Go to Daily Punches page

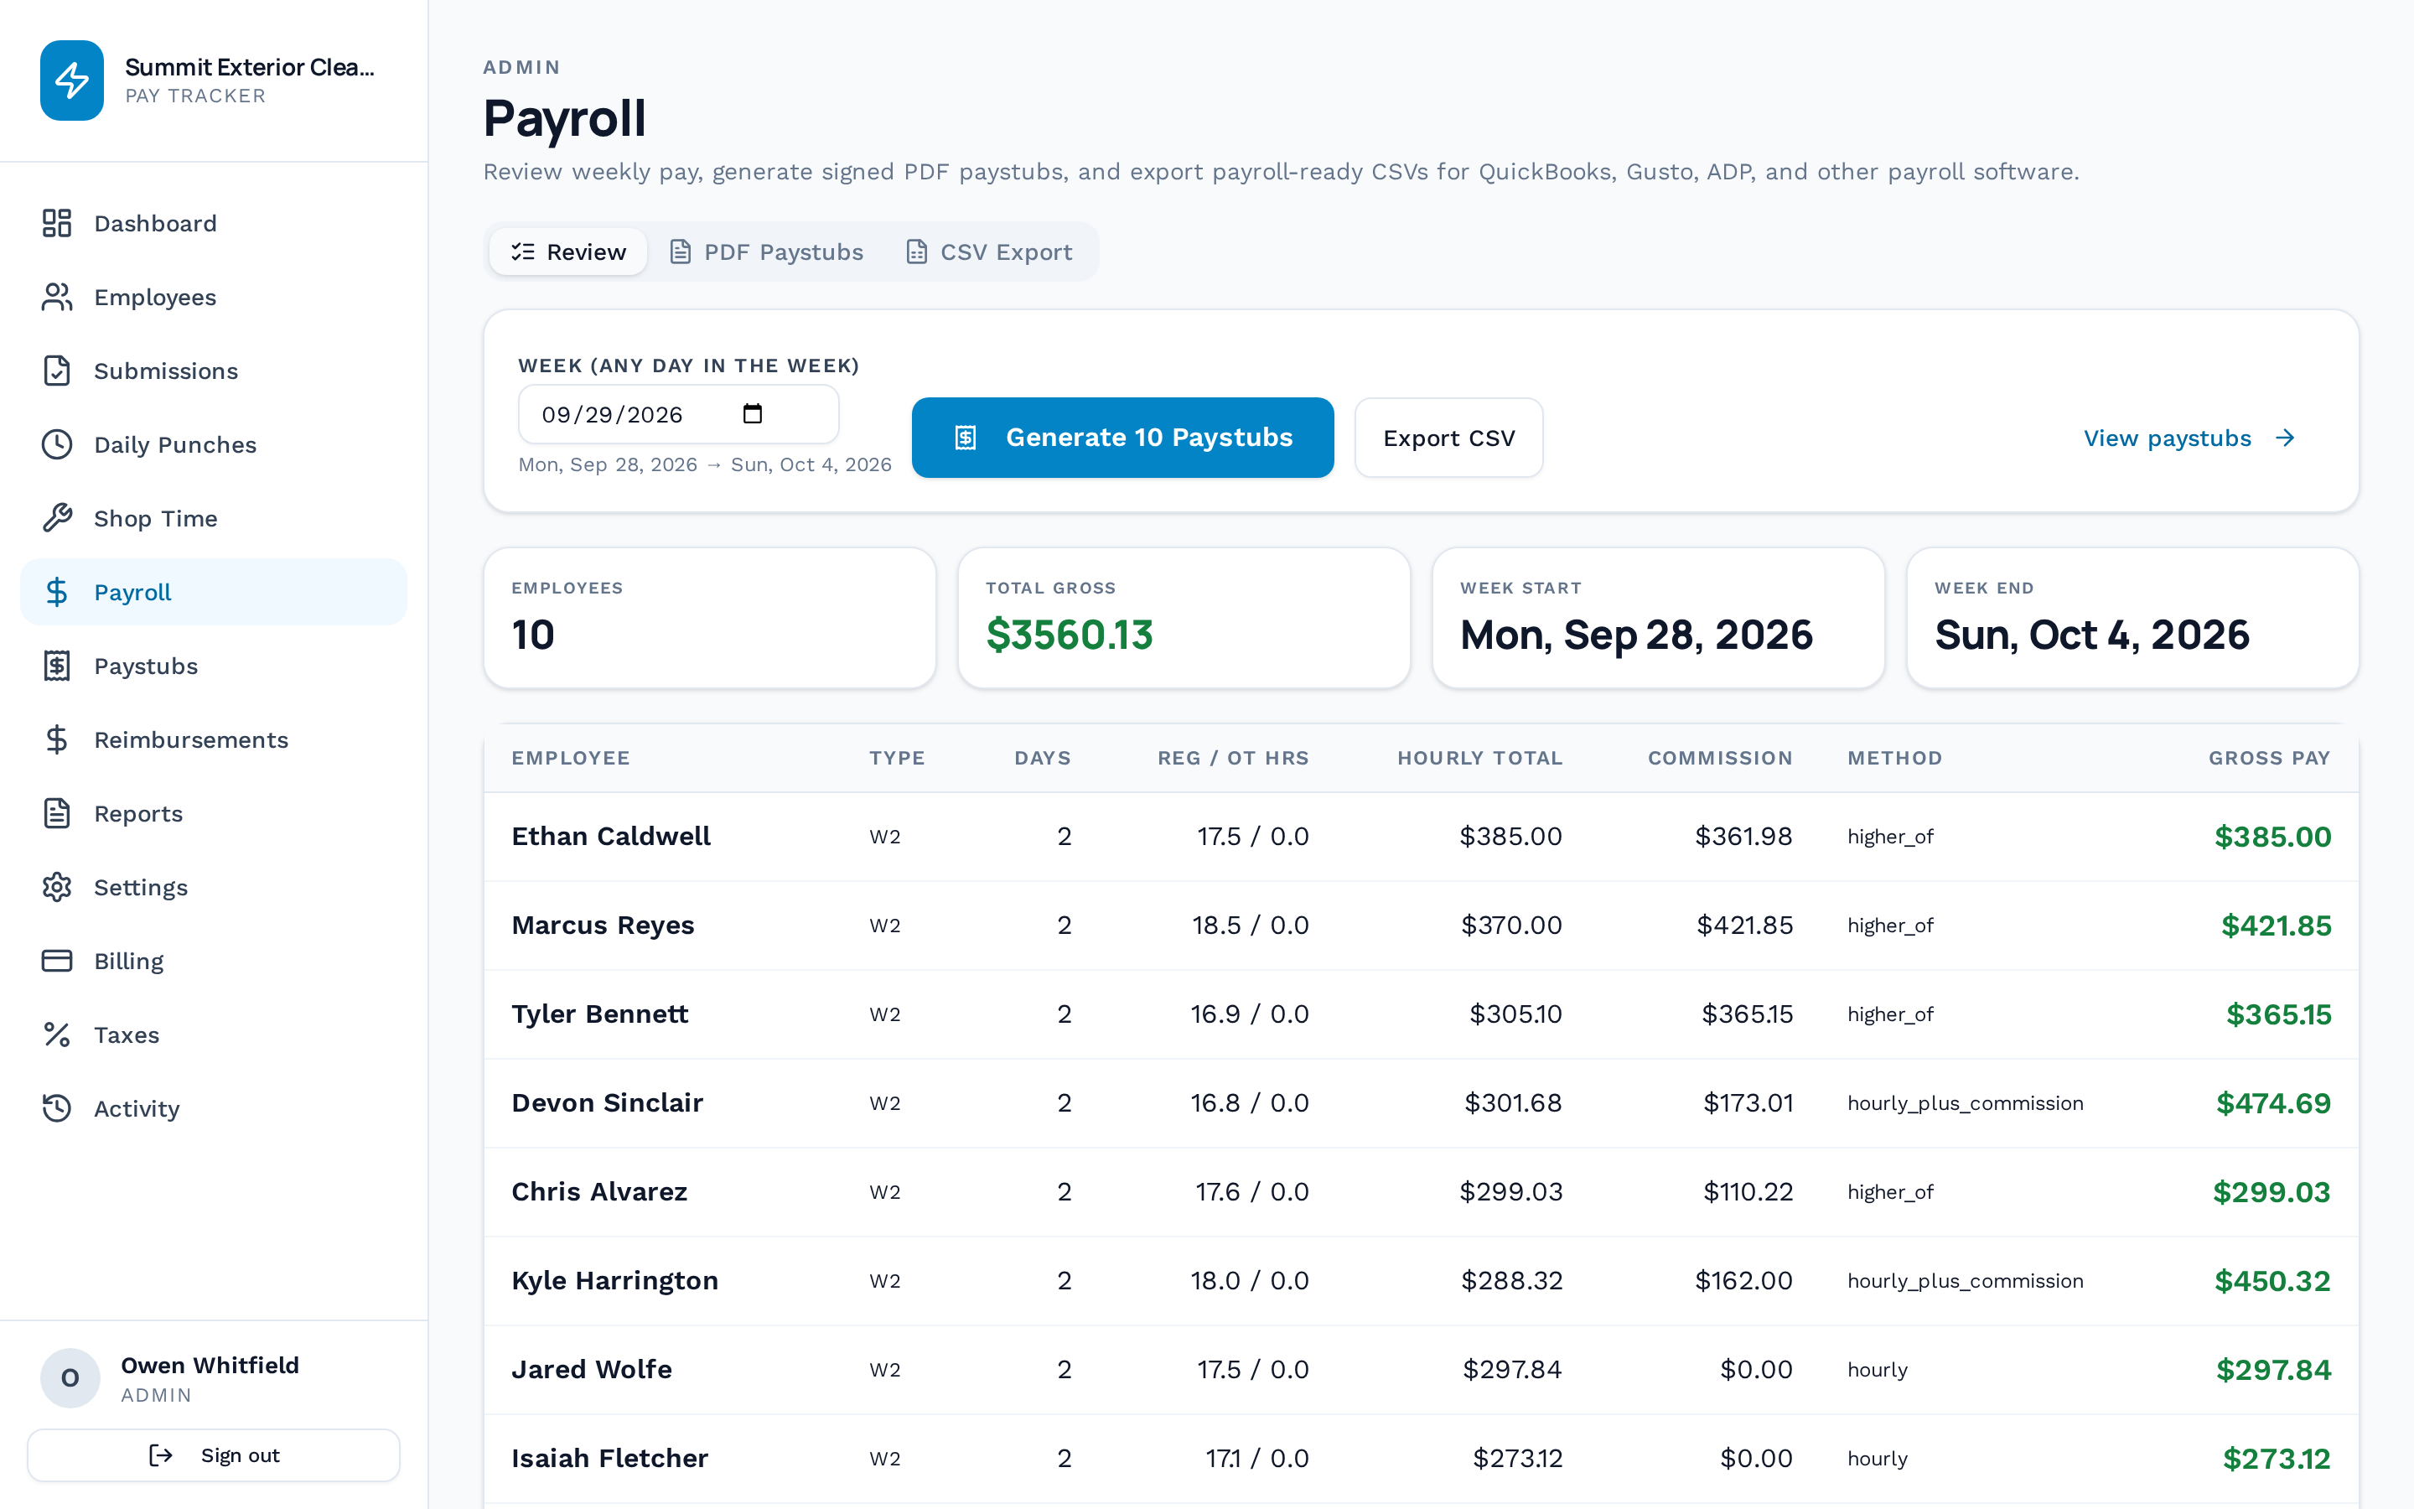click(214, 444)
